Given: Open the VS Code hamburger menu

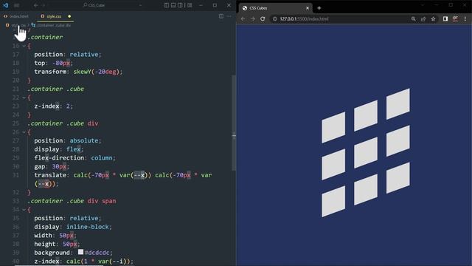Looking at the screenshot, I should [x=16, y=5].
